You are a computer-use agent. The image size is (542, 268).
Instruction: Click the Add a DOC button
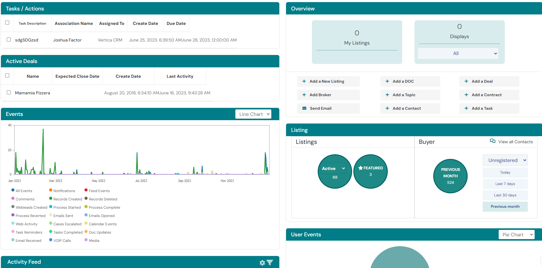click(x=410, y=81)
